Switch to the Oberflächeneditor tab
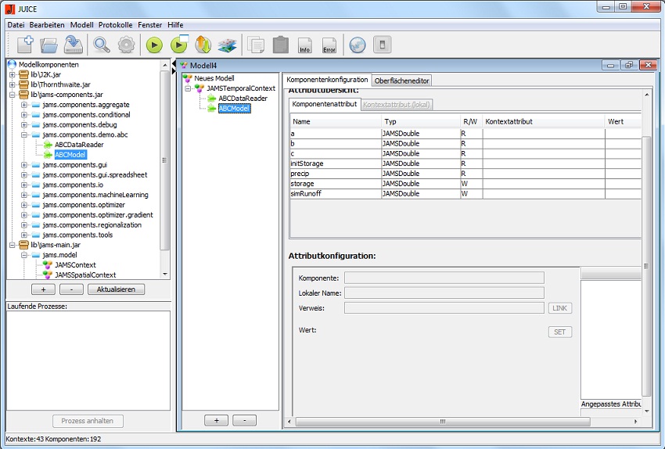The width and height of the screenshot is (665, 449). point(403,80)
